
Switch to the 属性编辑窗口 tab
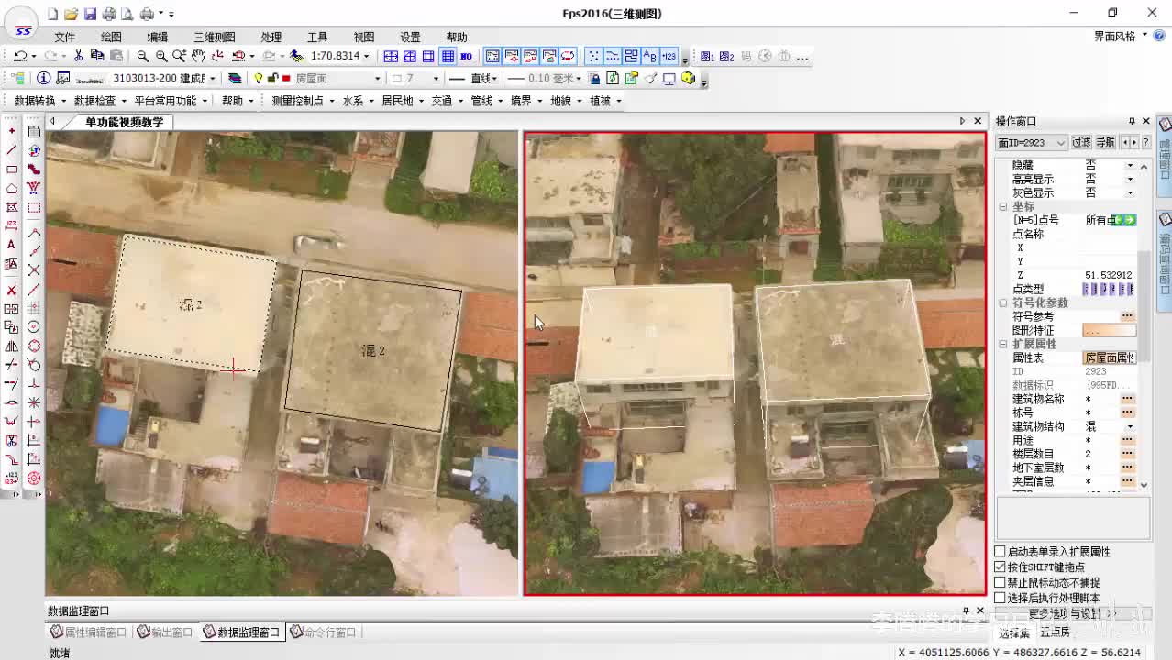89,632
